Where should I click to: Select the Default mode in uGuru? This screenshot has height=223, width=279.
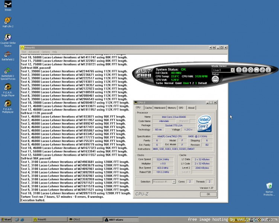(x=202, y=83)
